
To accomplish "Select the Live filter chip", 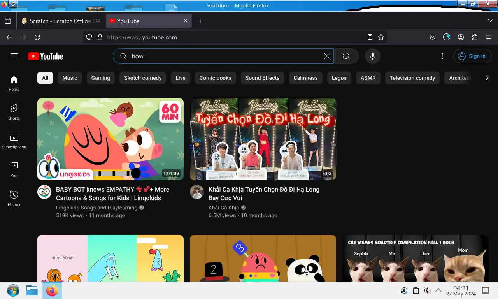I will coord(181,78).
